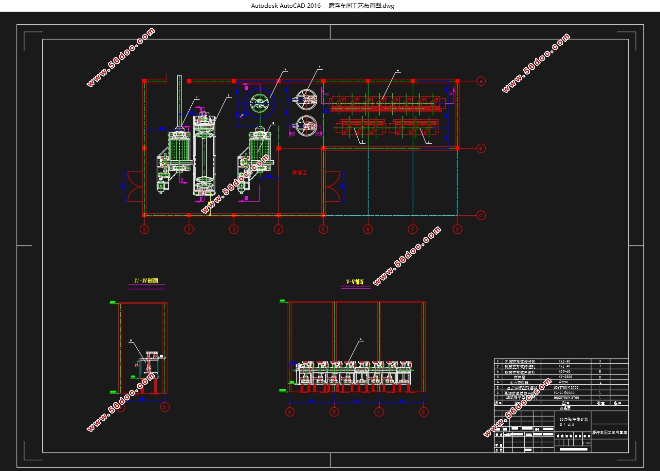Click the 磨浮车间工艺布置图 title block name
The height and width of the screenshot is (471, 660).
(x=609, y=433)
